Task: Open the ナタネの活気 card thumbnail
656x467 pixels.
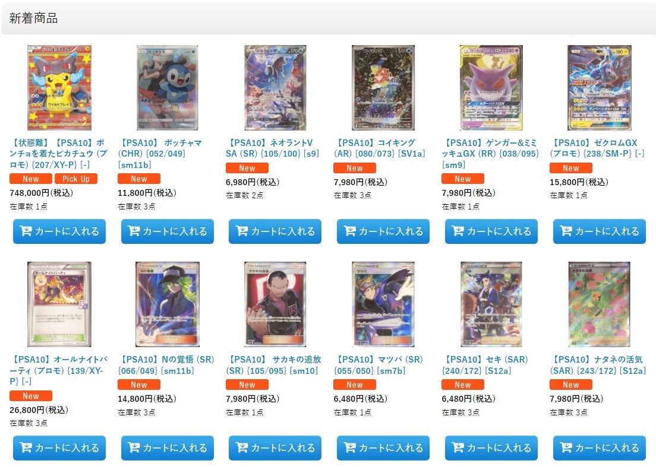Action: 600,304
